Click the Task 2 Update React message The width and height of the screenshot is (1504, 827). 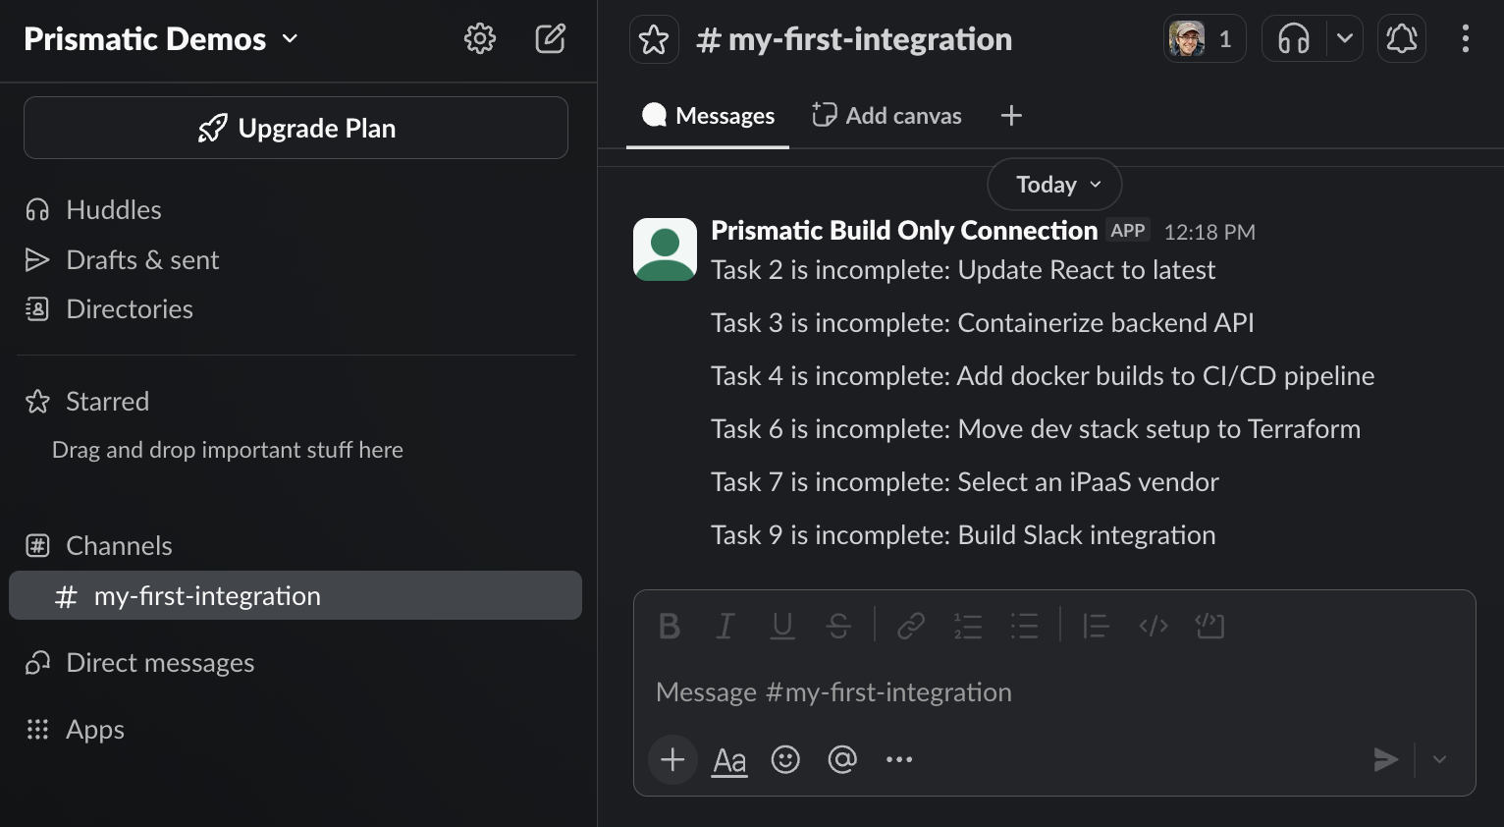point(963,270)
